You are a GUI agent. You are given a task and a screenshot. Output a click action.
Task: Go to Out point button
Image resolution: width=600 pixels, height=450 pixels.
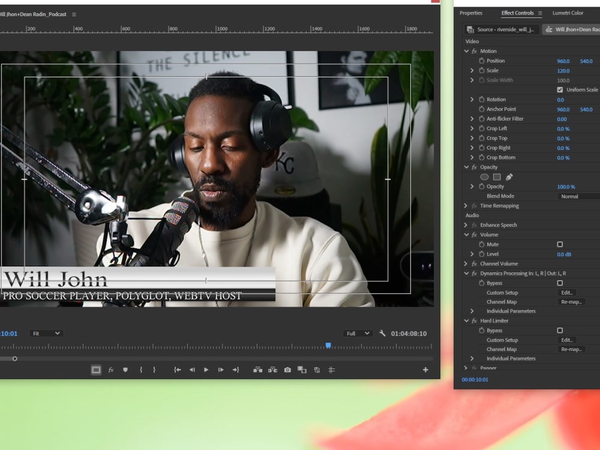pos(236,370)
